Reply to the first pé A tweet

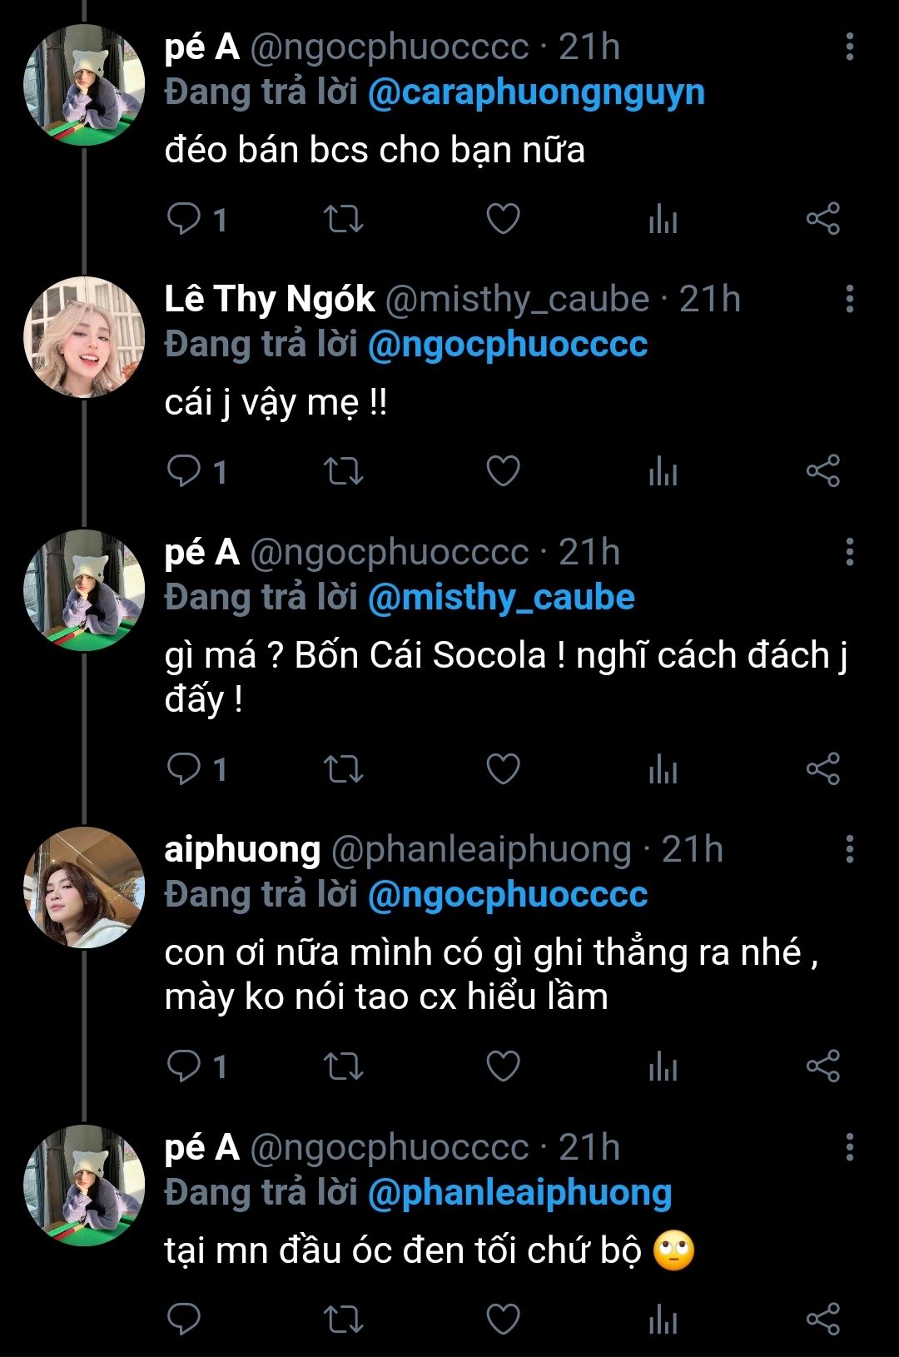184,219
